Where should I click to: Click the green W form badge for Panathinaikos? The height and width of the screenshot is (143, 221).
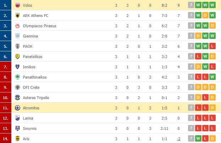tap(212, 77)
